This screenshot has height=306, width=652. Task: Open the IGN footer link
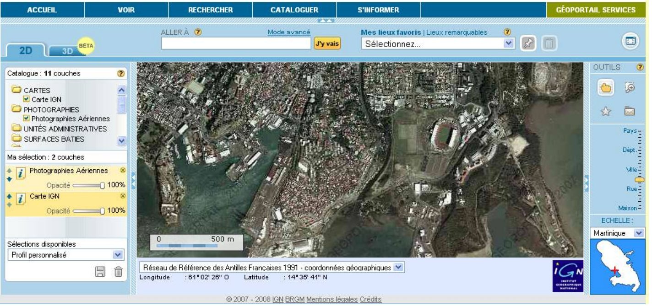pos(278,300)
